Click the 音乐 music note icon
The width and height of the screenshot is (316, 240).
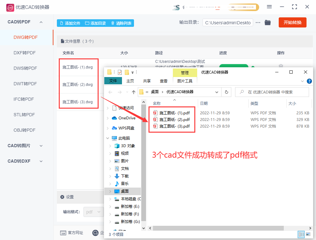(117, 183)
